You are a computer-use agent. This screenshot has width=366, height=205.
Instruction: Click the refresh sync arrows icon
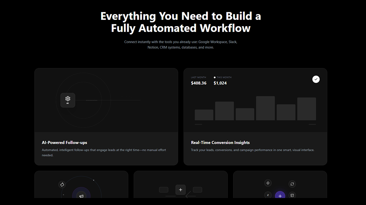(x=292, y=184)
